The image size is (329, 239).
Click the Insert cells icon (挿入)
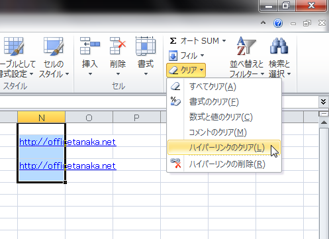click(x=90, y=46)
